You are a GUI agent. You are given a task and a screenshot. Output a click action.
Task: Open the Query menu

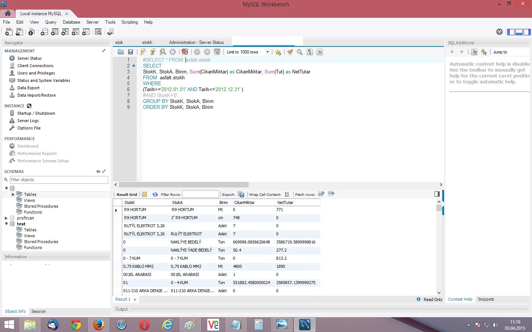click(51, 22)
